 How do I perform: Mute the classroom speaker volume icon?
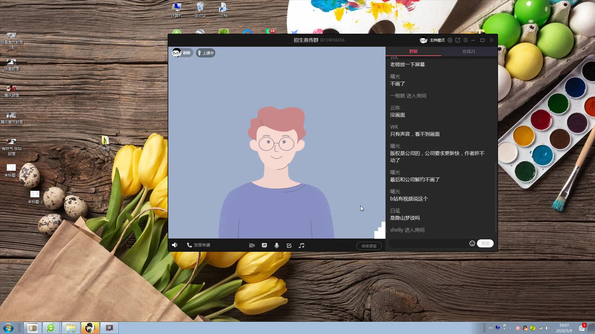click(175, 245)
